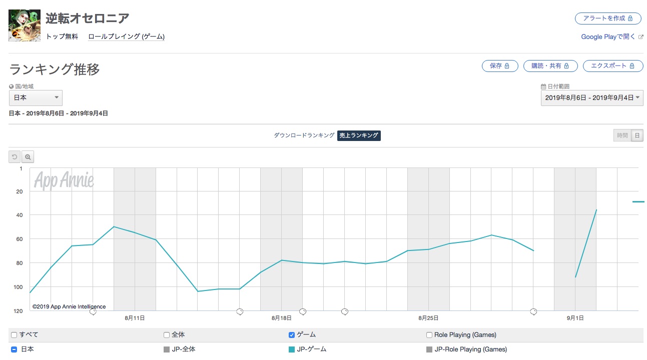Click the ロールプレイング (ゲーム) category link

[x=127, y=36]
